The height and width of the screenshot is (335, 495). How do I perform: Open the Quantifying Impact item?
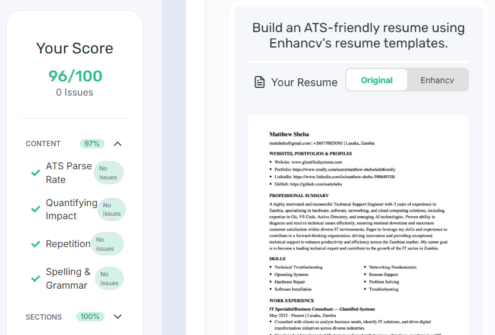(x=71, y=209)
